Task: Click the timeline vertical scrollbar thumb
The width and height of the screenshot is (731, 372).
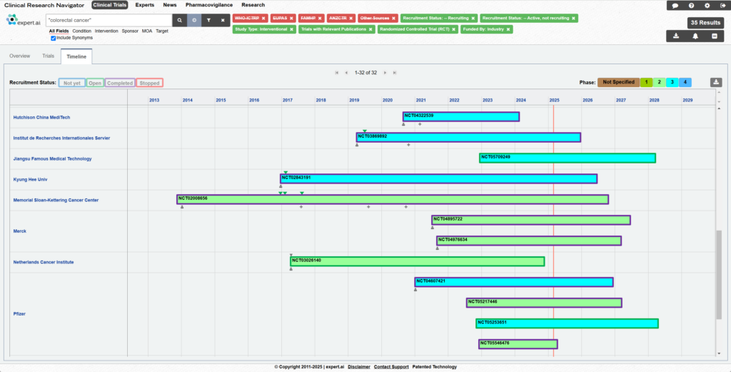Action: point(719,275)
